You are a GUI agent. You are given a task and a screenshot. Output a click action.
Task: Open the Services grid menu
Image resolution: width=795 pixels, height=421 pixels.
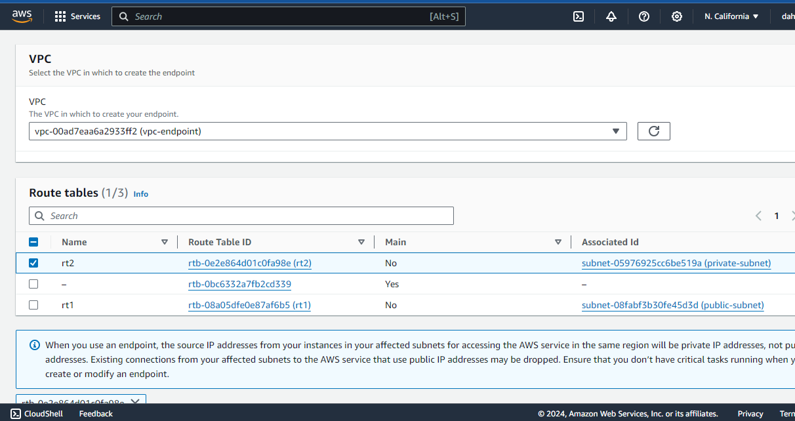tap(77, 16)
